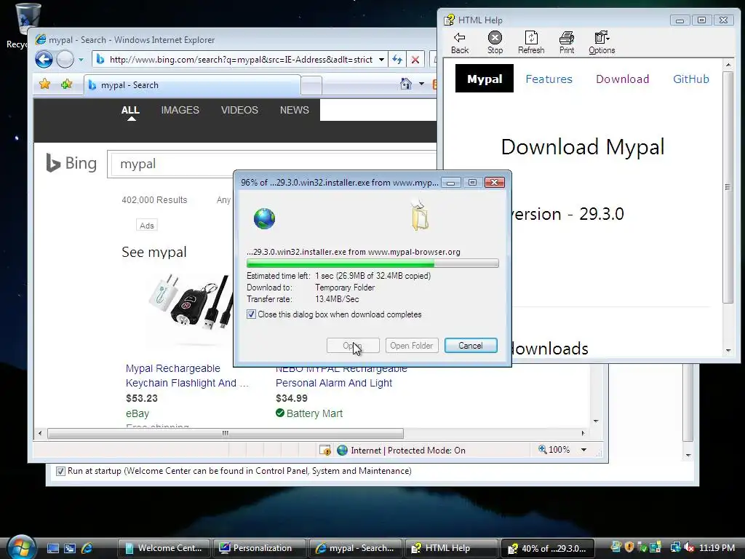Open the Features link on Mypal page
Viewport: 745px width, 559px height.
(x=549, y=79)
